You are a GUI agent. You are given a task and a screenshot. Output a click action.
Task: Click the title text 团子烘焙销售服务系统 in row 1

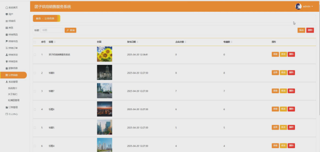(x=59, y=55)
